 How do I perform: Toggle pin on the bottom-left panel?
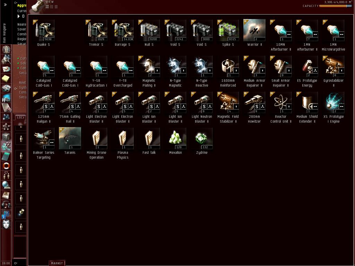tap(15, 263)
